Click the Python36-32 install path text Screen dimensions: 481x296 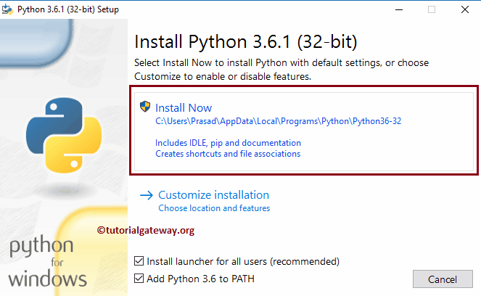pos(279,121)
